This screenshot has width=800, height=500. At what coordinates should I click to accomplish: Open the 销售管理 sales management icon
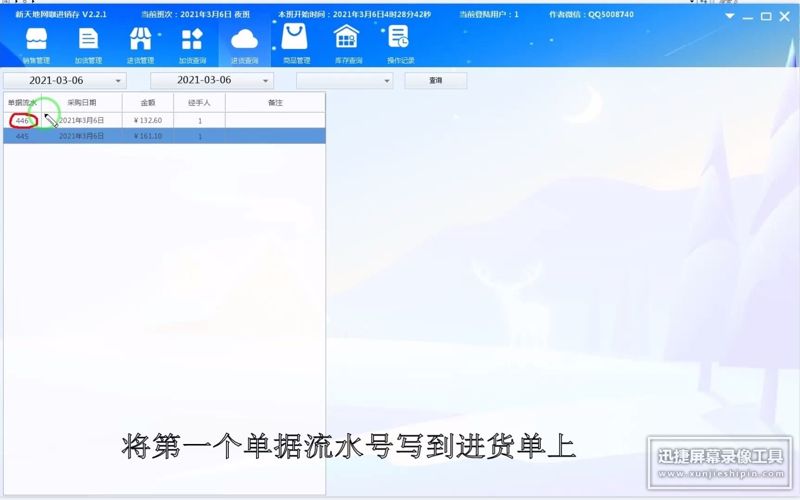point(36,45)
